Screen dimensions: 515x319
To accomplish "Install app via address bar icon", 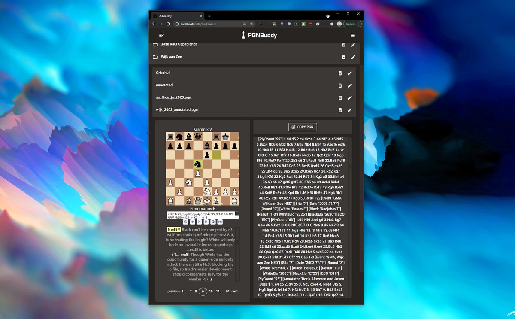I will (244, 24).
